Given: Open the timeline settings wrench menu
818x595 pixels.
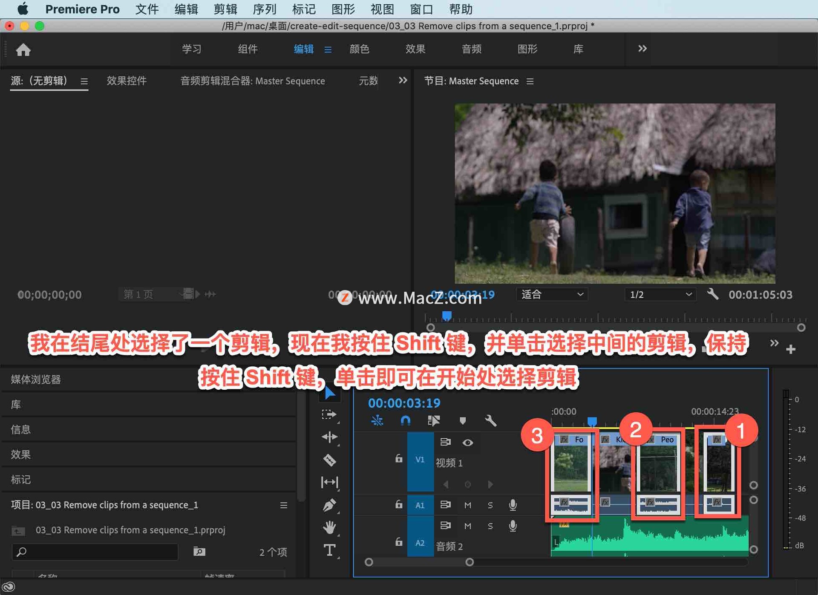Looking at the screenshot, I should [491, 421].
